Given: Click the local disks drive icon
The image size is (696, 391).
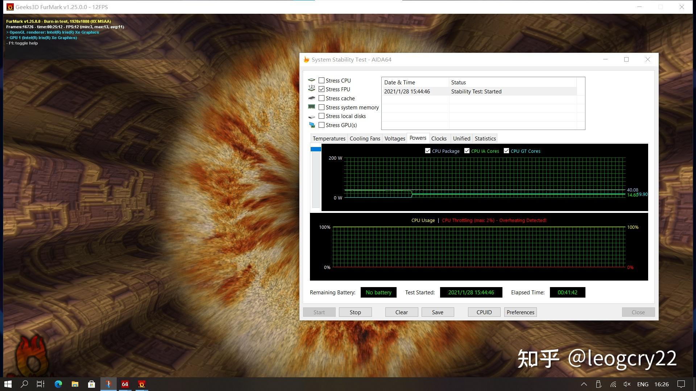Looking at the screenshot, I should (311, 117).
